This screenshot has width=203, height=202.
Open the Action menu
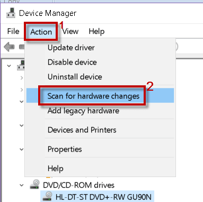point(41,32)
